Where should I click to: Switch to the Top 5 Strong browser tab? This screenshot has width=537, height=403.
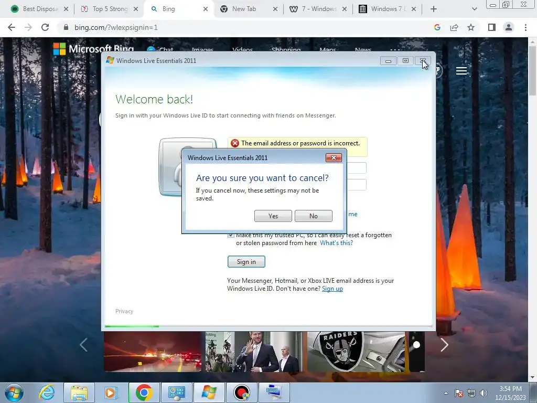click(110, 9)
